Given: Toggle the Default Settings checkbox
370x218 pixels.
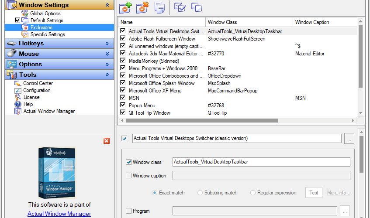Looking at the screenshot, I should [x=17, y=20].
